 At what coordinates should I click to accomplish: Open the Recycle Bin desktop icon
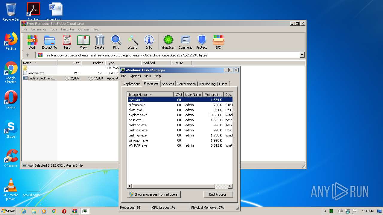pos(11,12)
